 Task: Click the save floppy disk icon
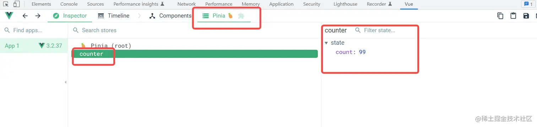point(526,16)
